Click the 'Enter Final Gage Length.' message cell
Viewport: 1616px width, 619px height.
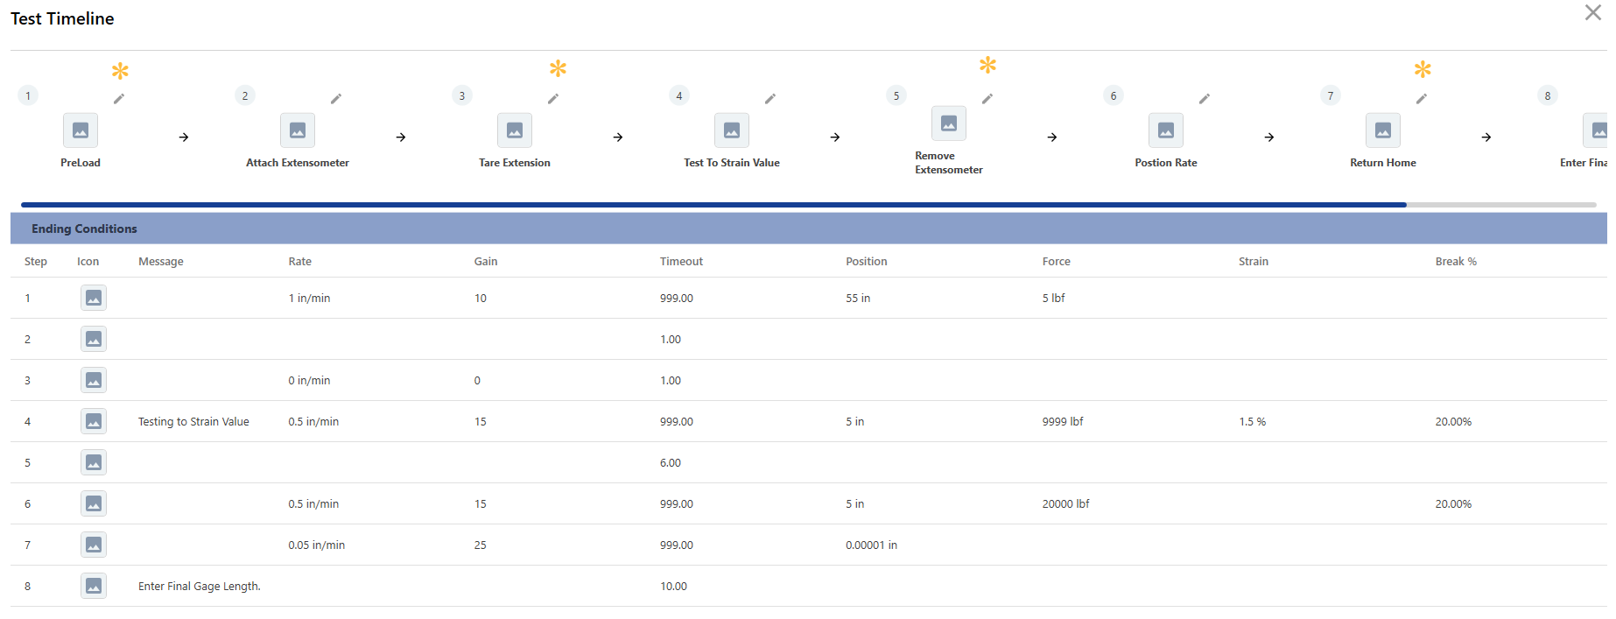point(200,587)
